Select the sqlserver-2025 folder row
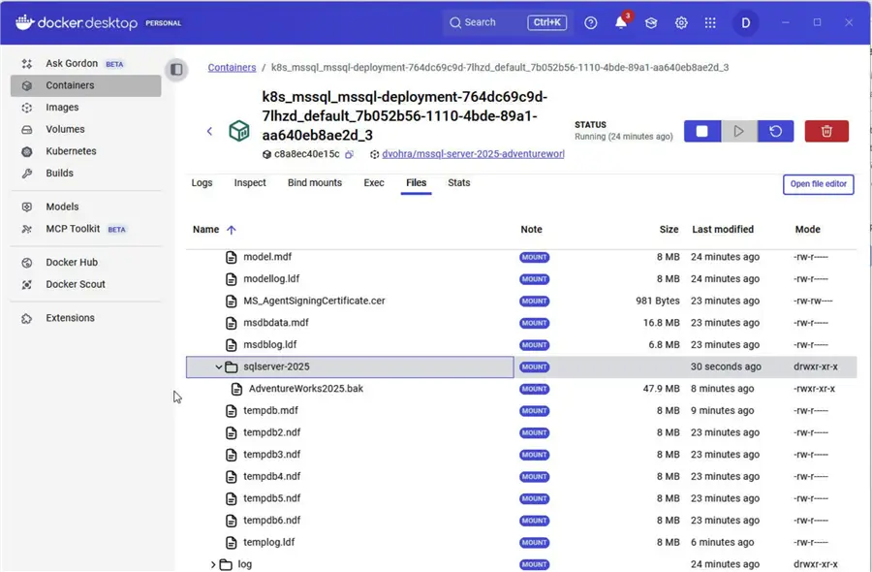This screenshot has width=872, height=572. (x=521, y=367)
